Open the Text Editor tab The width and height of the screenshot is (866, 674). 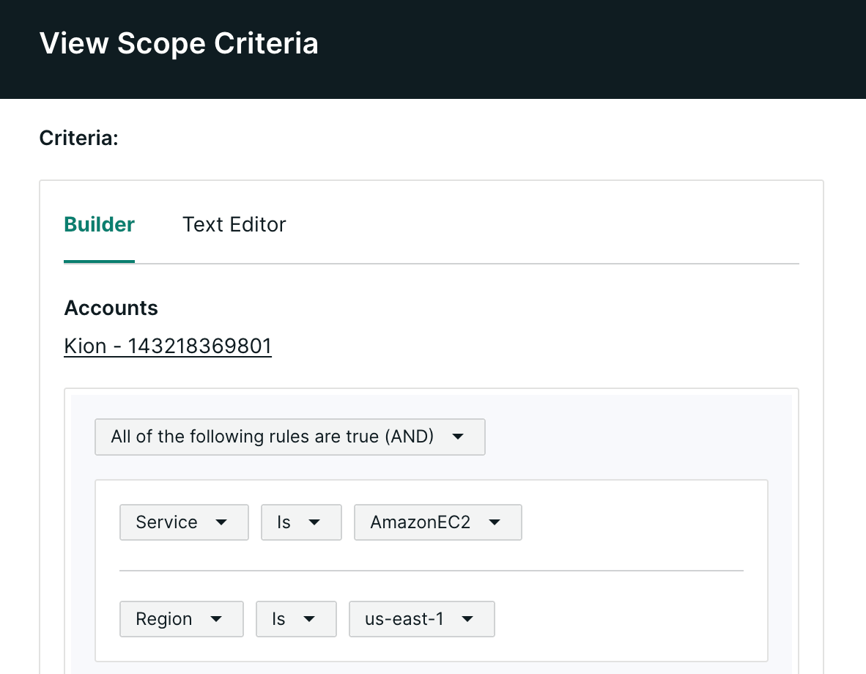click(234, 225)
